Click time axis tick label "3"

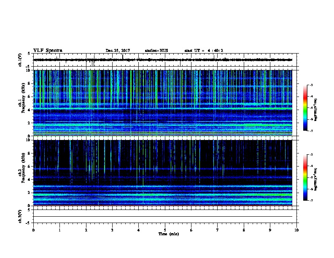coord(112,230)
